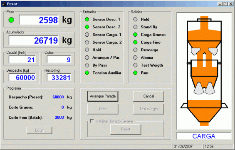Click the Carga Grueso label
235x150 pixels.
(x=153, y=35)
